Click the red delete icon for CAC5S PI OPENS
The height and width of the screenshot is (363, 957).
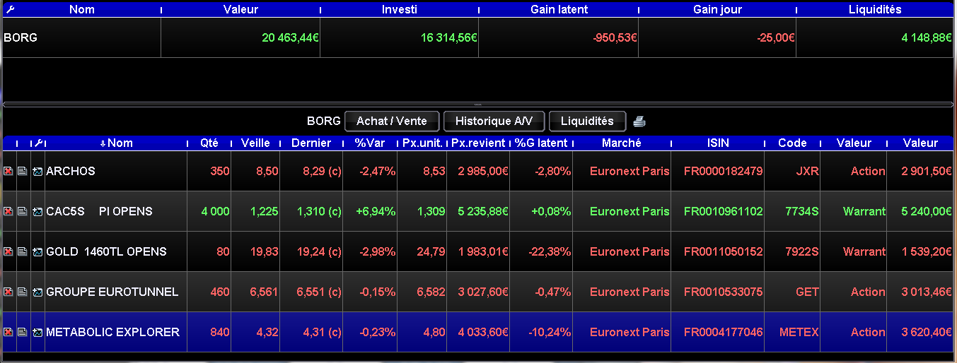[8, 212]
